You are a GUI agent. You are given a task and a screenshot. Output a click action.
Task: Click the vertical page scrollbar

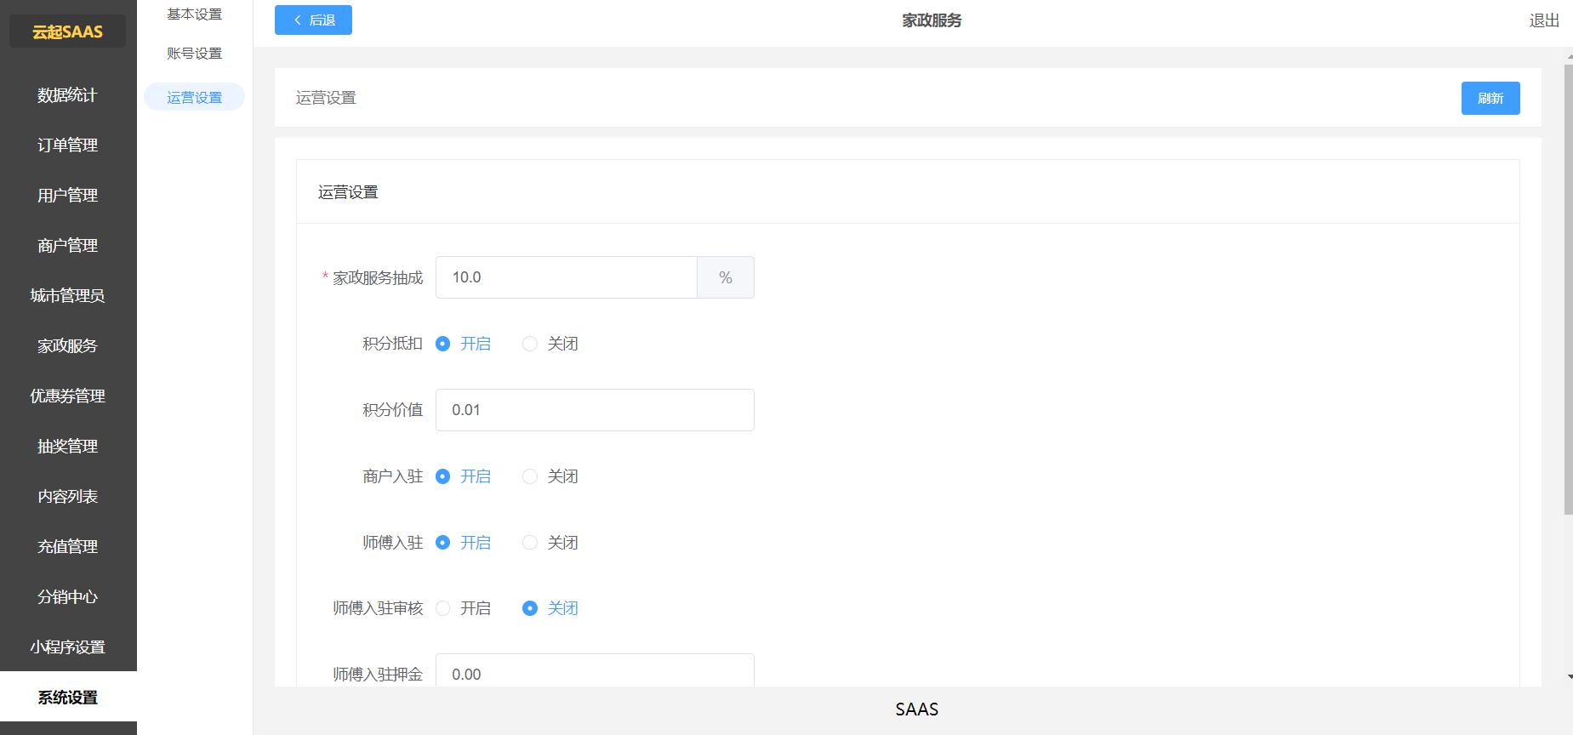pos(1568,289)
